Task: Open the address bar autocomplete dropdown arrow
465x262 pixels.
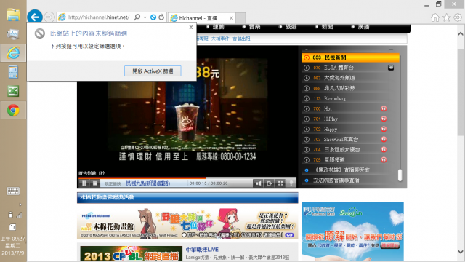Action: click(x=145, y=17)
